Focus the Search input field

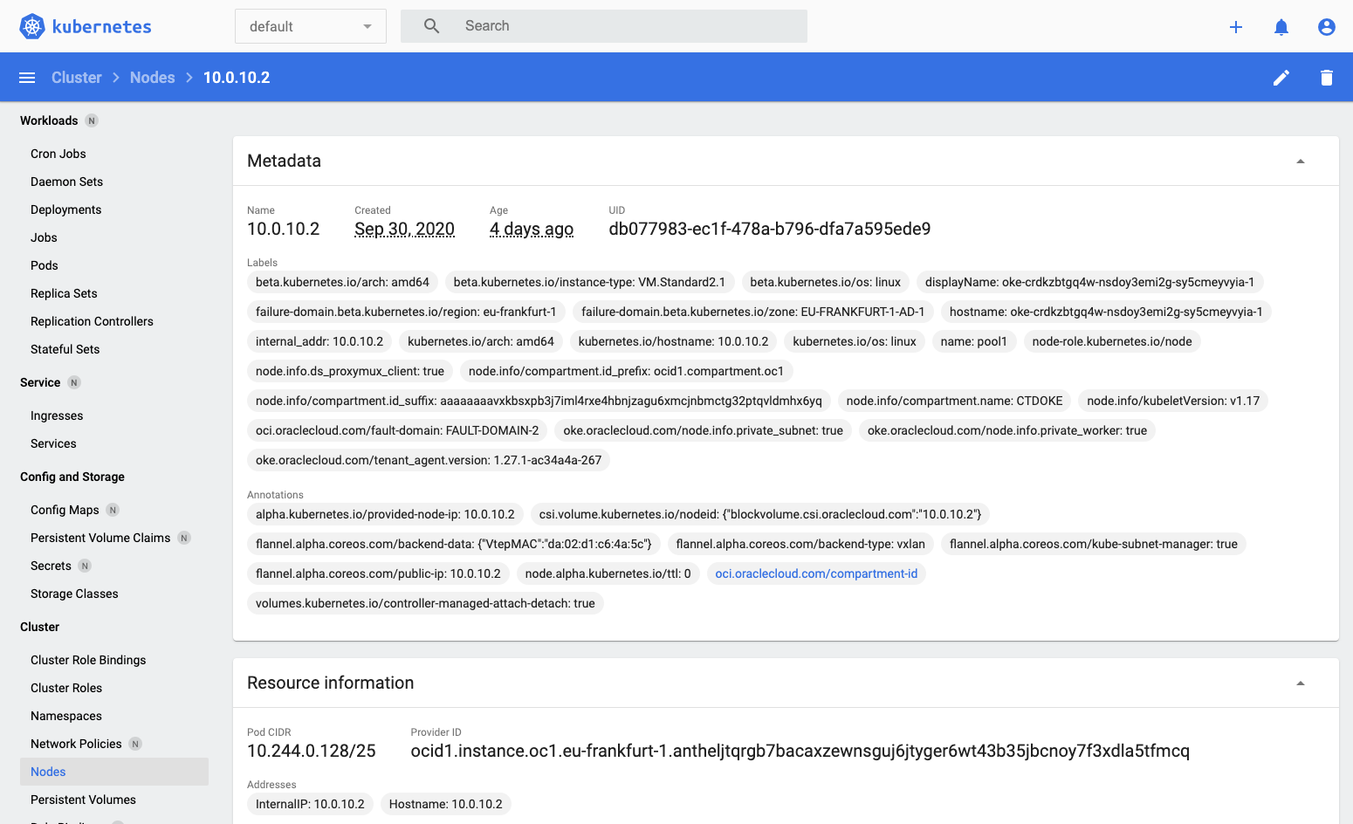point(604,26)
